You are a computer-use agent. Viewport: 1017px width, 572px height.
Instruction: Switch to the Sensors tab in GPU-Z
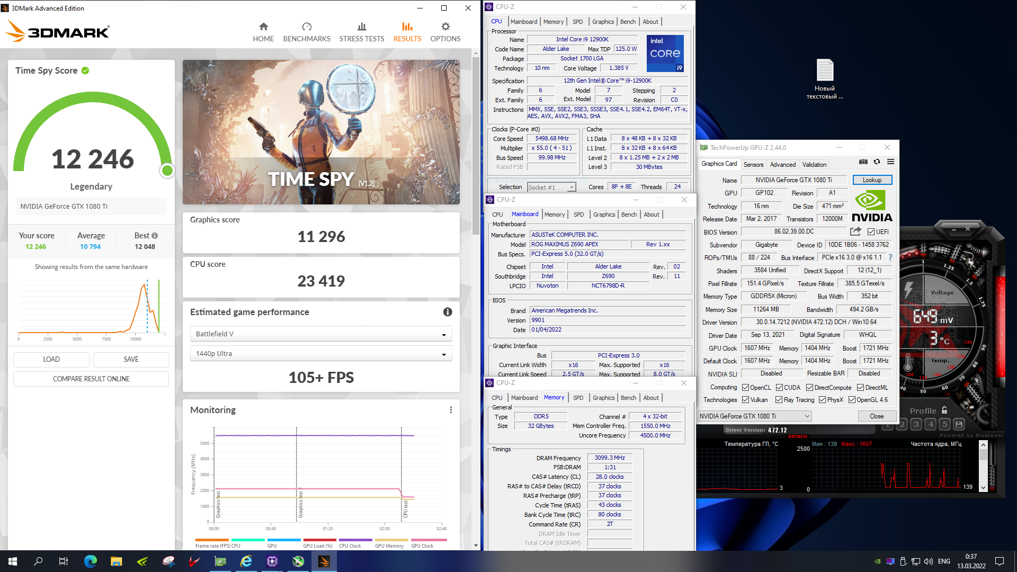(x=753, y=165)
